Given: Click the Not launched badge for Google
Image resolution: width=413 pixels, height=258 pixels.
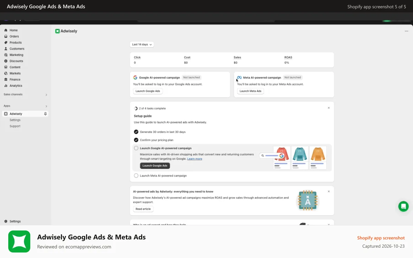Looking at the screenshot, I should tap(192, 78).
